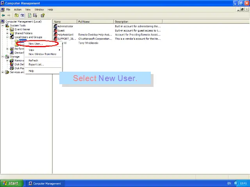
Task: Click the Up one level folder icon
Action: [16, 16]
